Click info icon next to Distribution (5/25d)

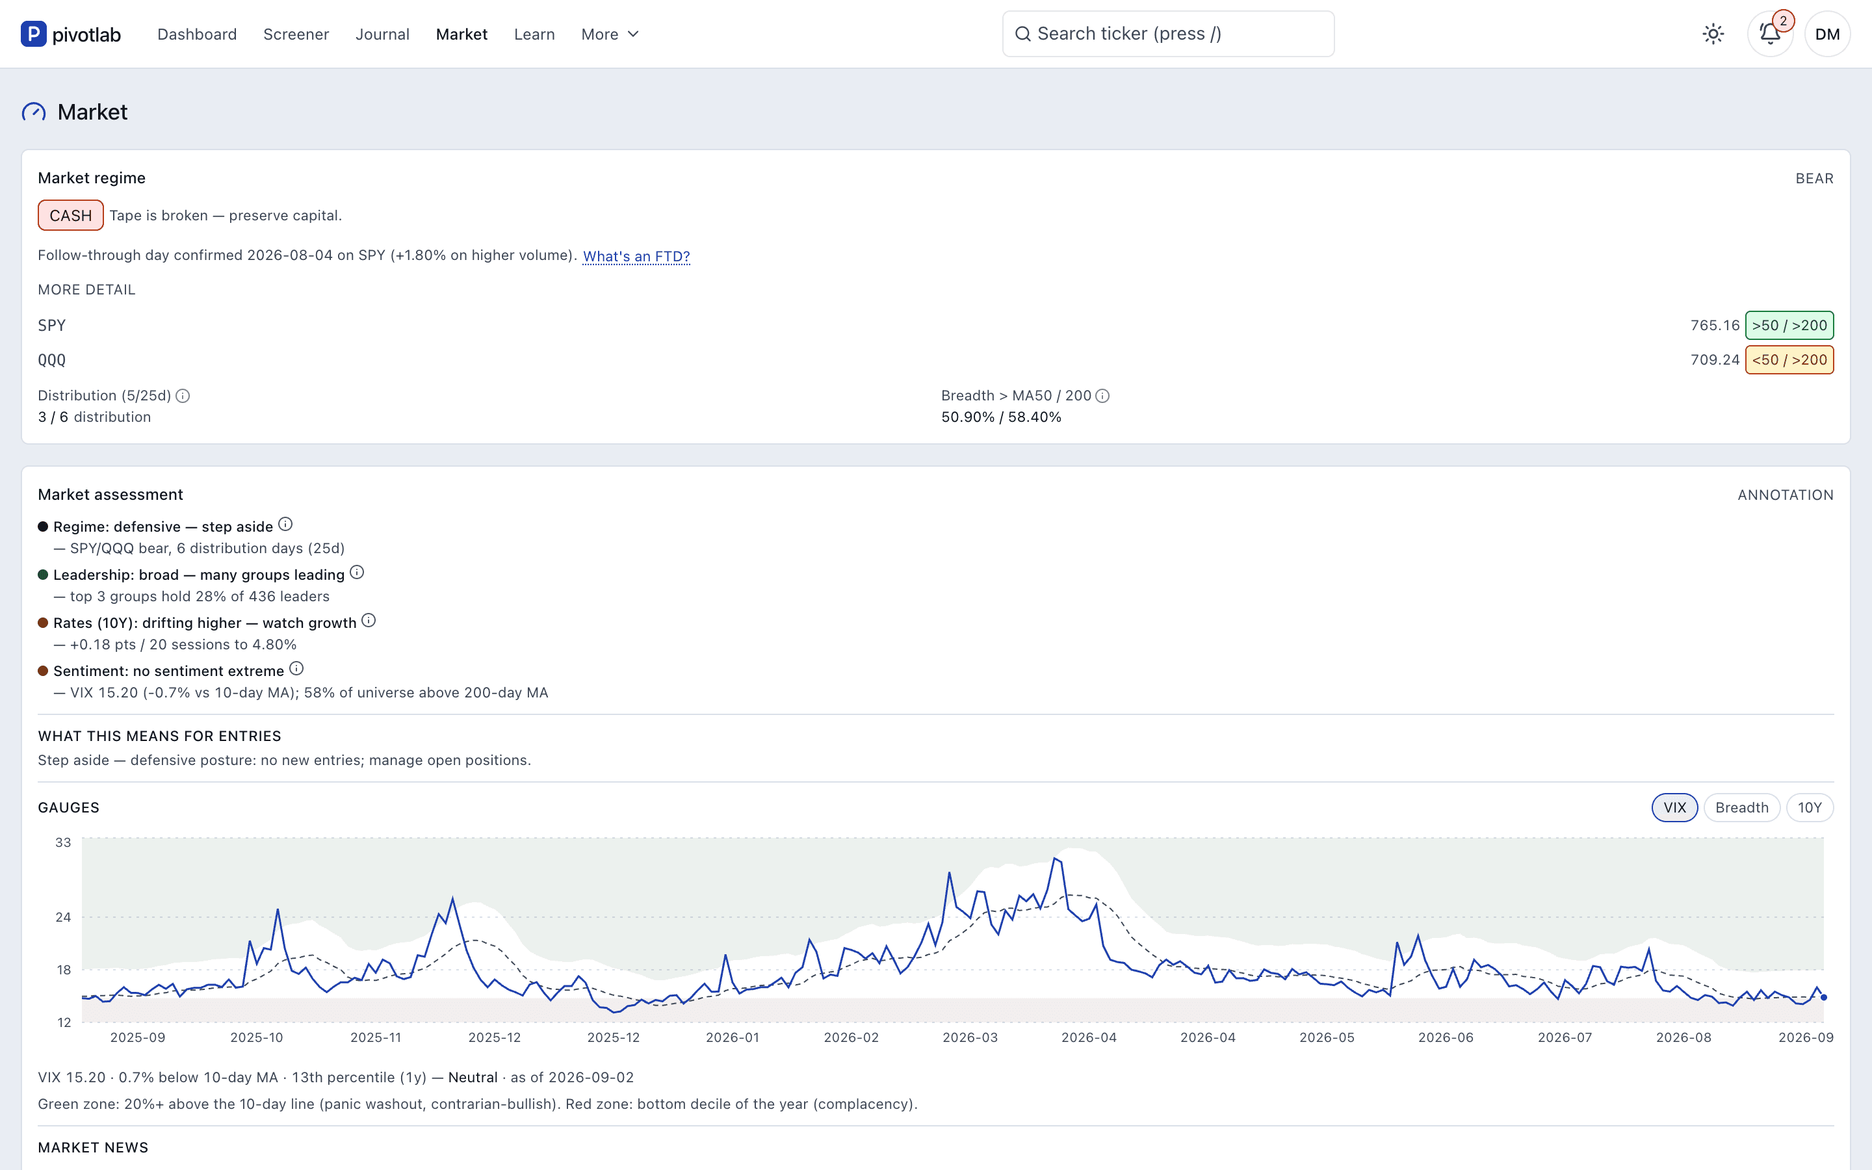click(x=183, y=396)
